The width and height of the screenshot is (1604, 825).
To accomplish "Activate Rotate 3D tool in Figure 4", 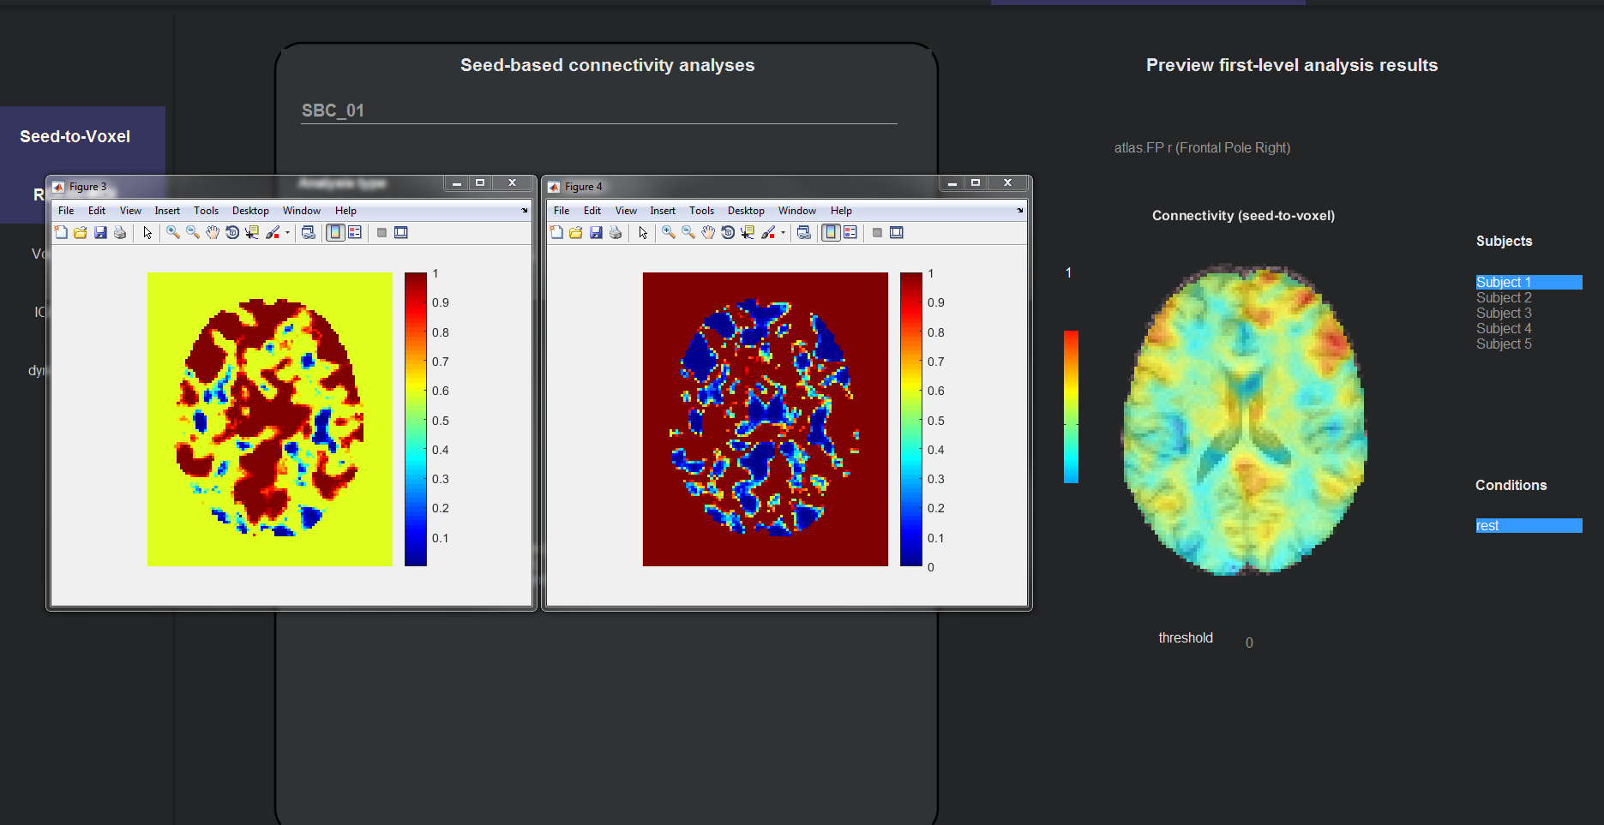I will pyautogui.click(x=728, y=232).
